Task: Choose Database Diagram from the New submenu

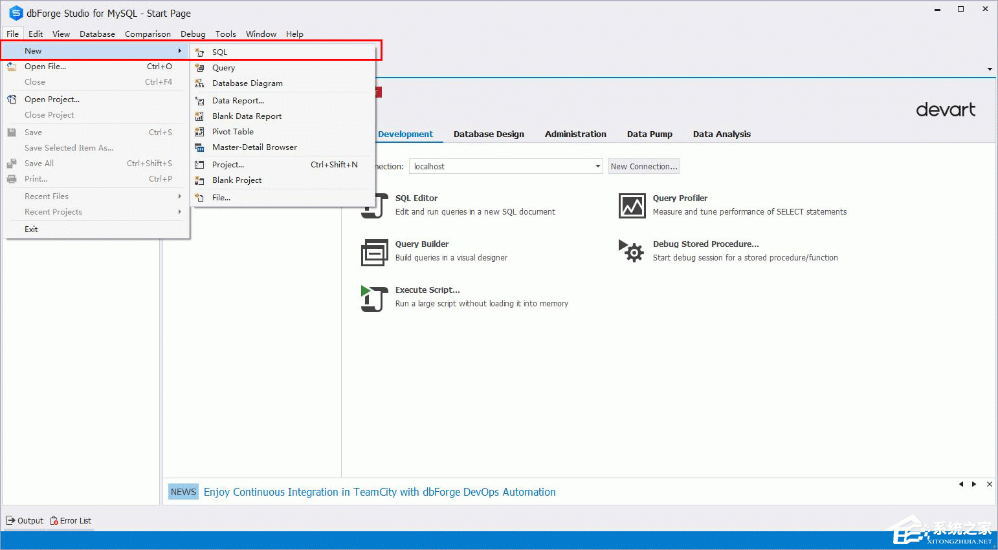Action: [247, 83]
